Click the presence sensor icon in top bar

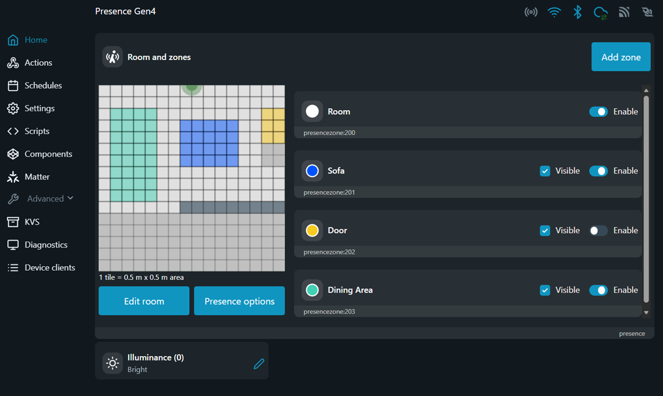tap(531, 12)
